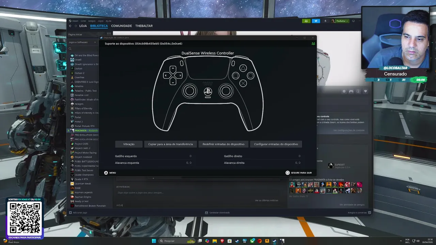Open Configurar entradas do dispositivo

coord(276,144)
